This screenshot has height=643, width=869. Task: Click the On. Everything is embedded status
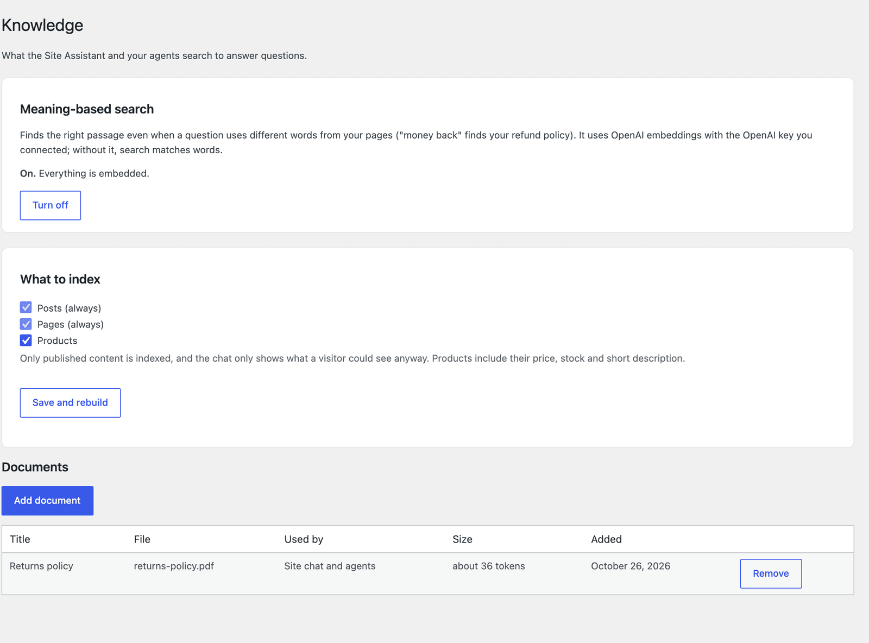pyautogui.click(x=85, y=173)
